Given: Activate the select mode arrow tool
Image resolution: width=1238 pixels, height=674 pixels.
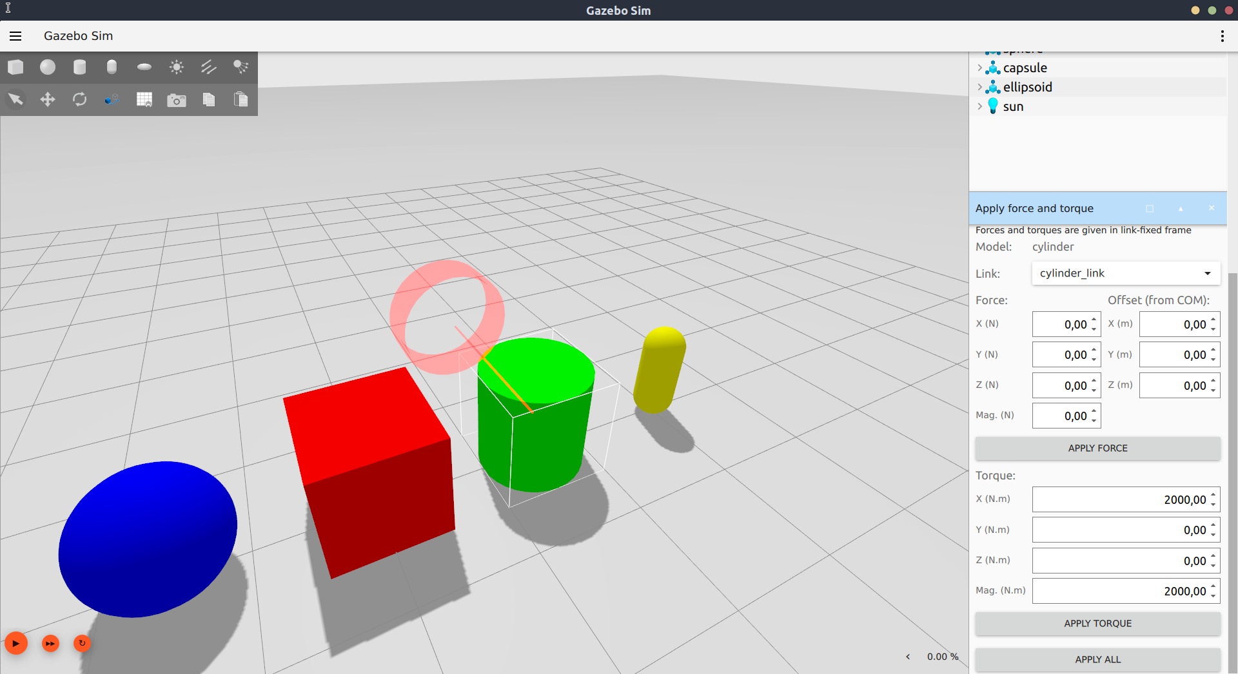Looking at the screenshot, I should tap(15, 99).
